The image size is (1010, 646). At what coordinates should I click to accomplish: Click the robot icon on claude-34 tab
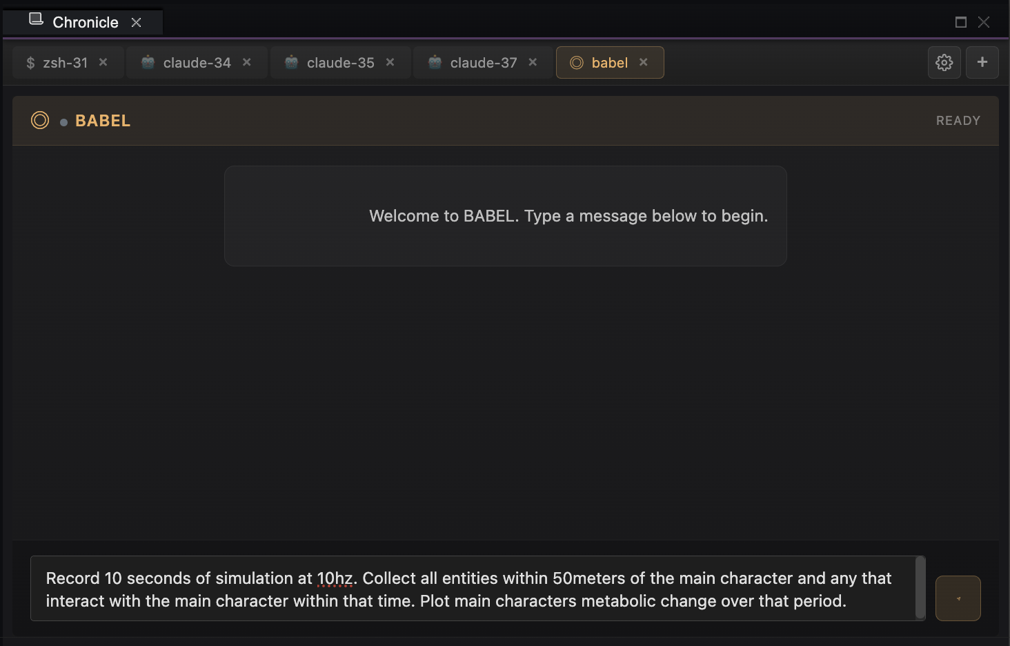tap(146, 62)
